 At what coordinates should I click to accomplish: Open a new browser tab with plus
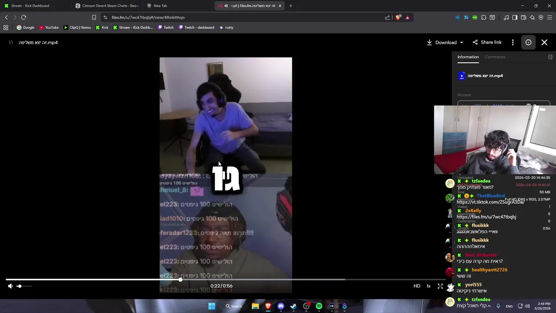pyautogui.click(x=291, y=6)
